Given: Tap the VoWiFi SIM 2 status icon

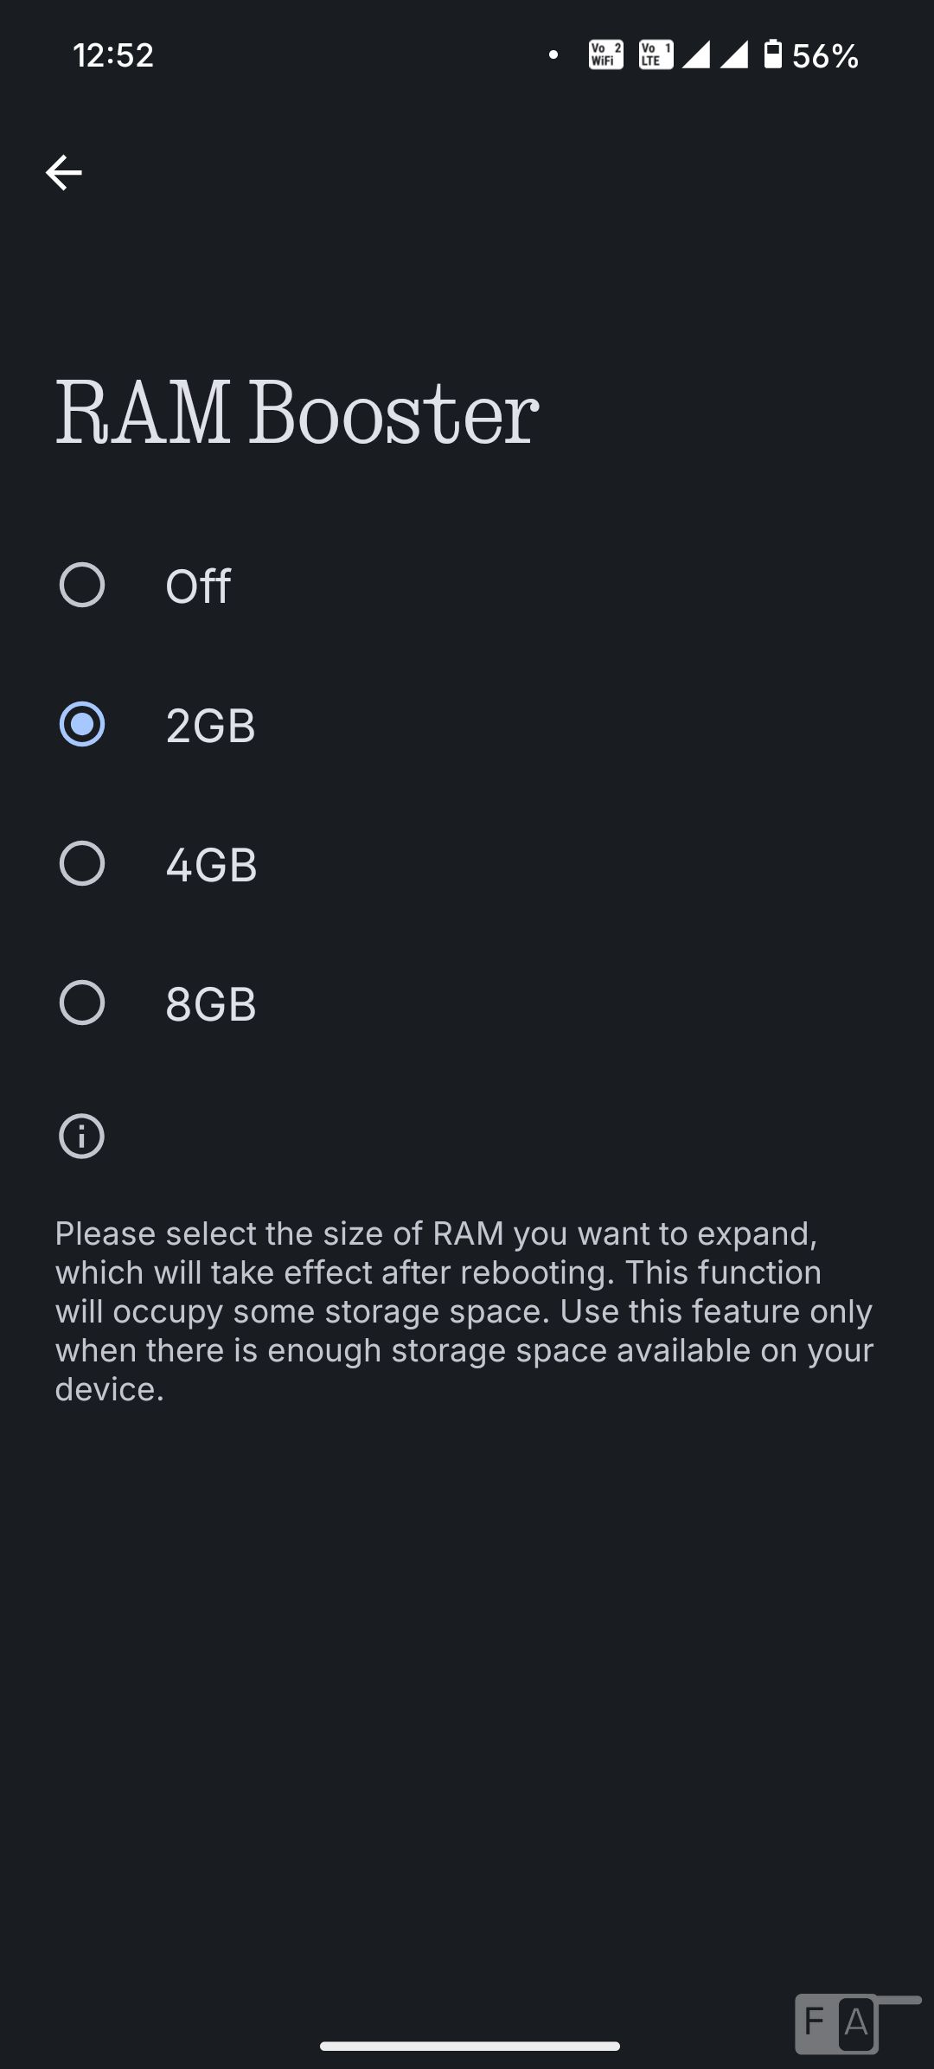Looking at the screenshot, I should click(x=605, y=55).
